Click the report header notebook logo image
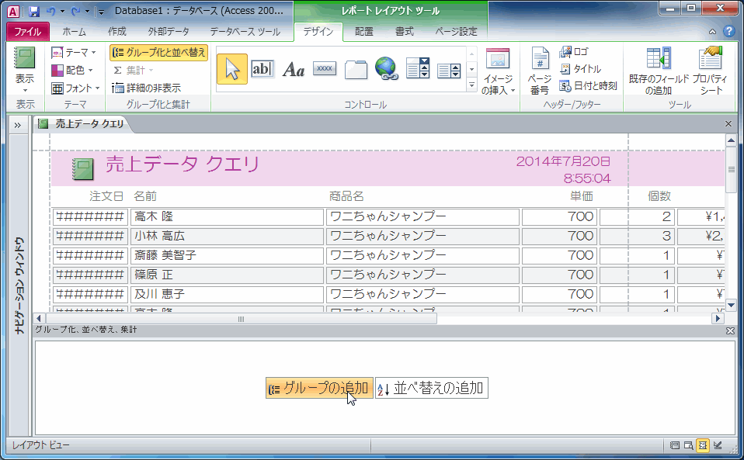This screenshot has width=744, height=460. point(83,169)
